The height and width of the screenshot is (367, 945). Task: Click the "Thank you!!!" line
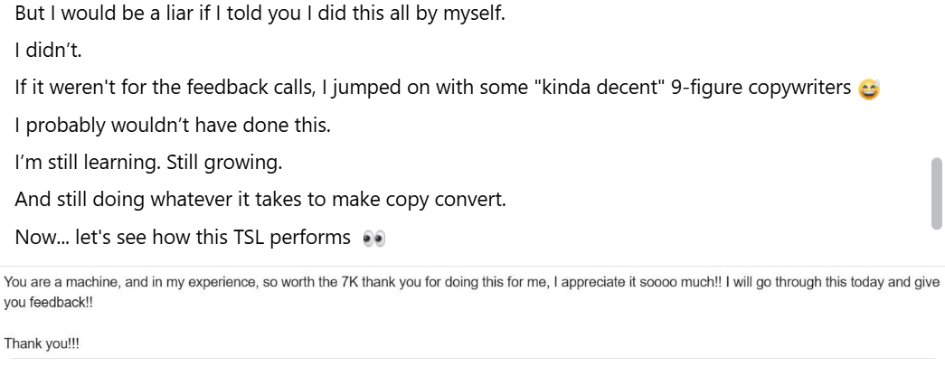pyautogui.click(x=42, y=342)
